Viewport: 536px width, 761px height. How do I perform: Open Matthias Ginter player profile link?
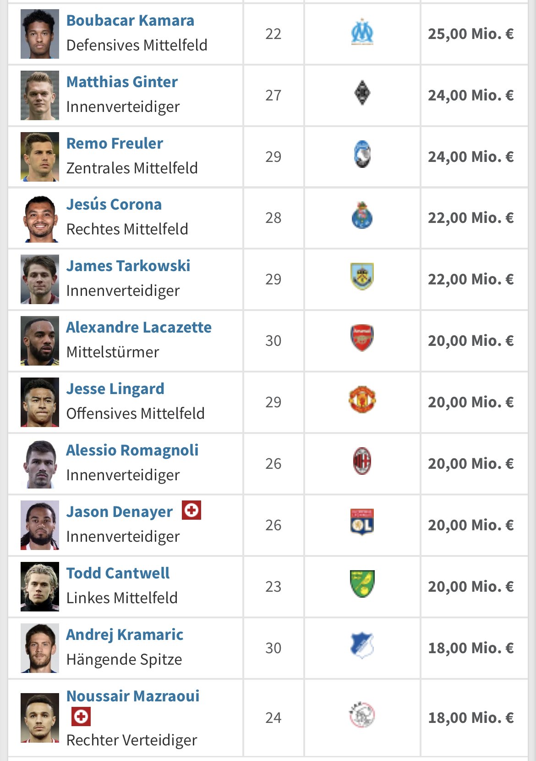click(x=122, y=82)
